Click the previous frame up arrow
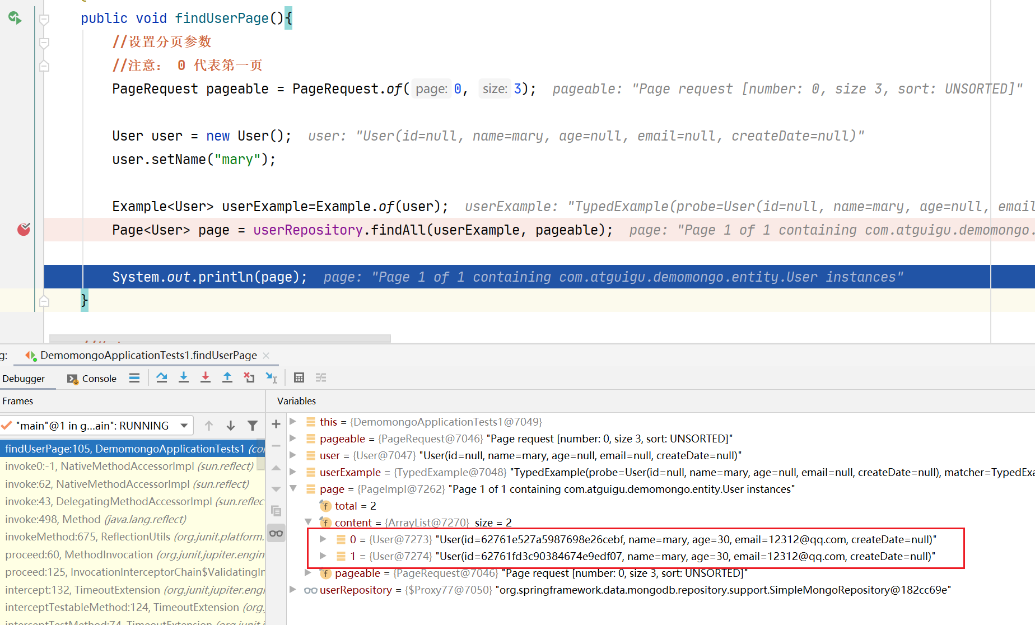Screen dimensions: 1035x625 (209, 426)
